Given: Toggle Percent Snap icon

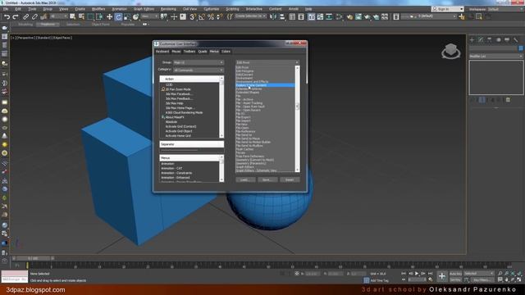Looking at the screenshot, I should point(211,16).
